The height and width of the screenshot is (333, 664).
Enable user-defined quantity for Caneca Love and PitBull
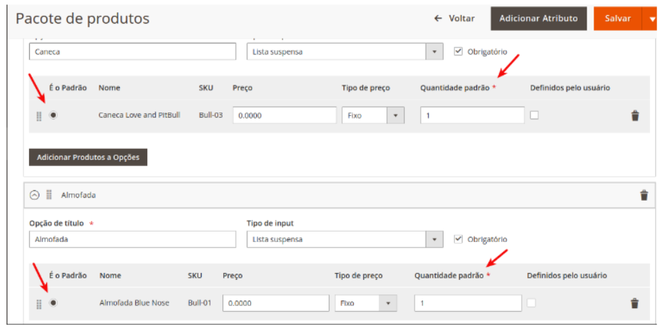pyautogui.click(x=534, y=115)
